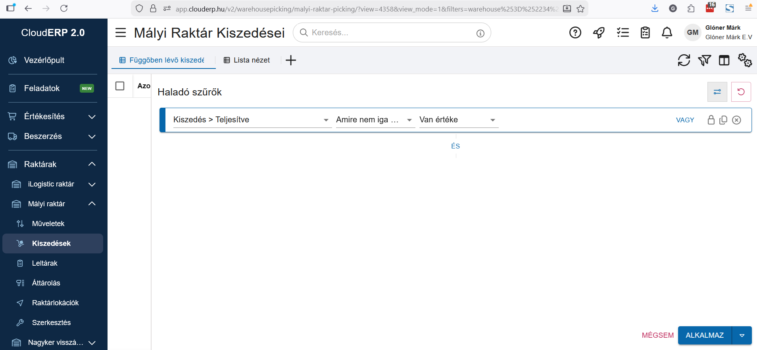Open the clipboard icon in header
Screen dimensions: 757x350
pos(645,32)
